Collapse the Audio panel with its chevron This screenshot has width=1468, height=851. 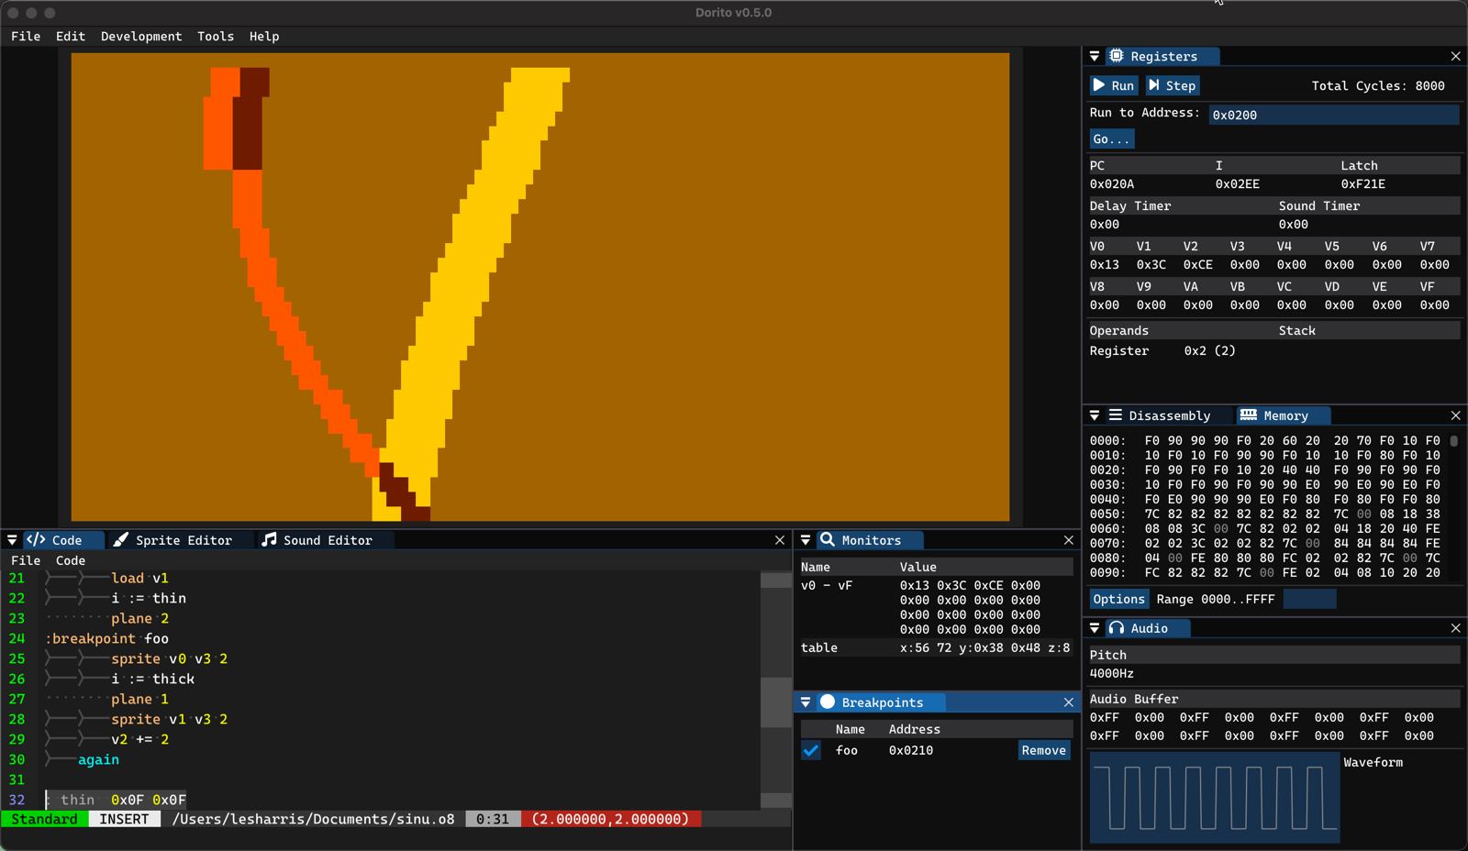[1094, 628]
